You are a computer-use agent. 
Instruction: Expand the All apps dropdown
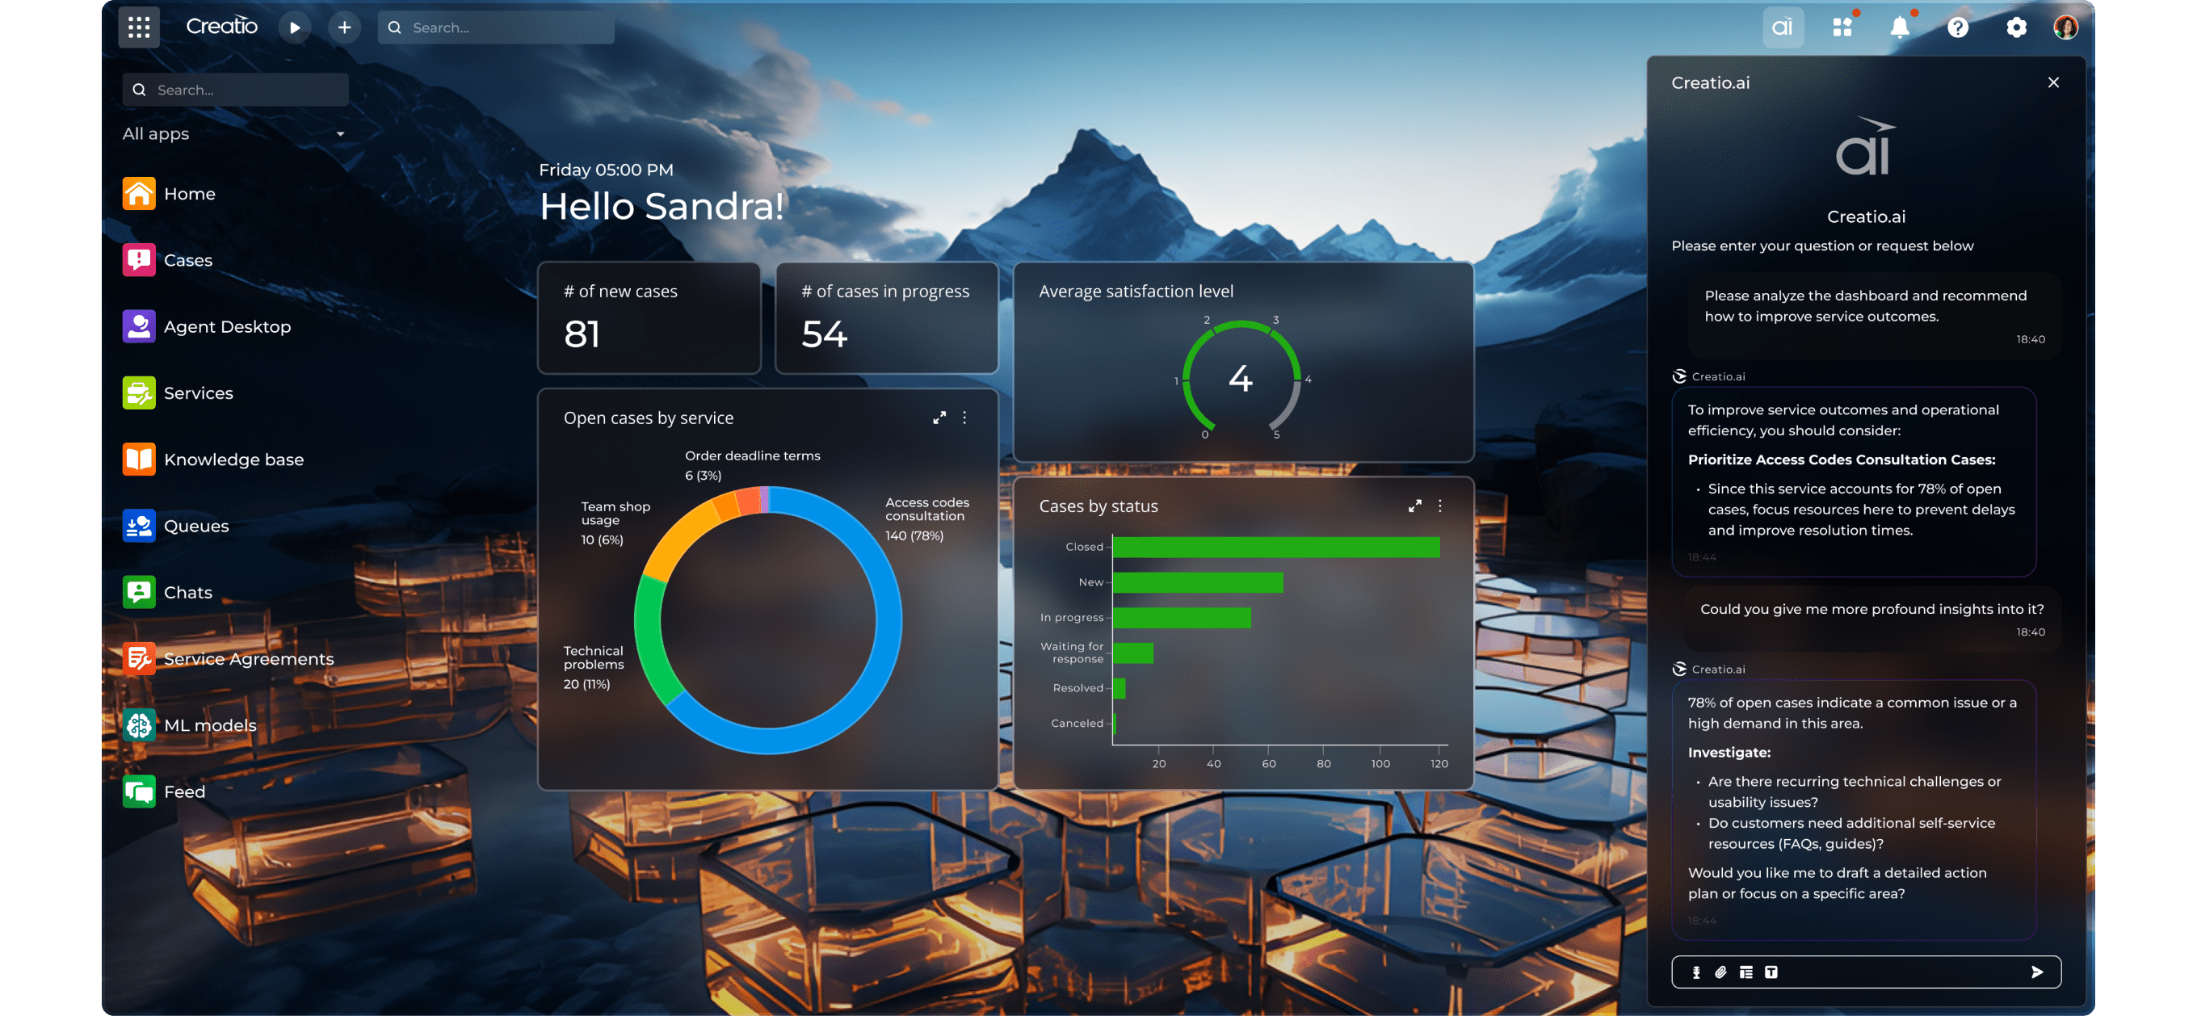pyautogui.click(x=340, y=134)
